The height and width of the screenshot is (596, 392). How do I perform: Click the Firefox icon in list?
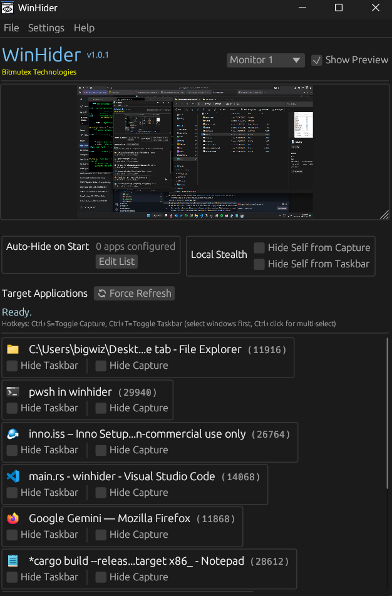click(x=13, y=518)
